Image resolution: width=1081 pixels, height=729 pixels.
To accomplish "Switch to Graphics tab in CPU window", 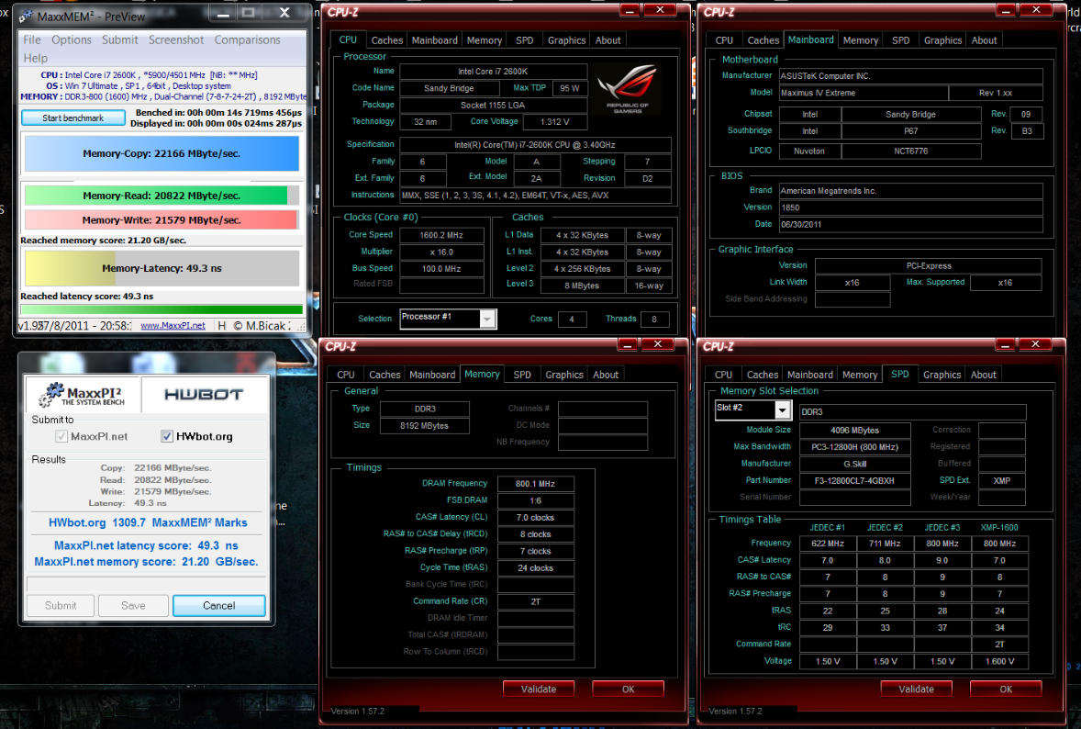I will (x=567, y=40).
